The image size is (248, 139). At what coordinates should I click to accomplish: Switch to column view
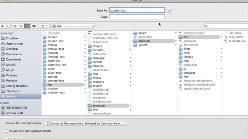(x=27, y=26)
